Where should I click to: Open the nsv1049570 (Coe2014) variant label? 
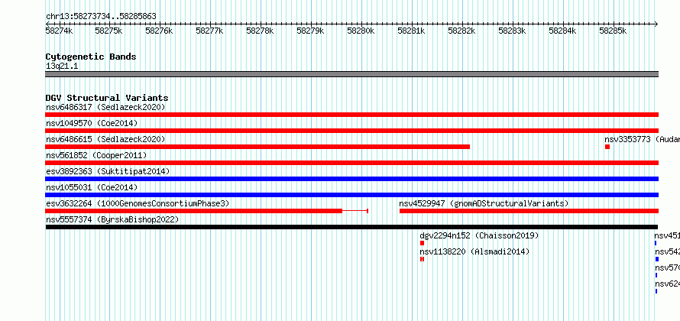point(92,123)
